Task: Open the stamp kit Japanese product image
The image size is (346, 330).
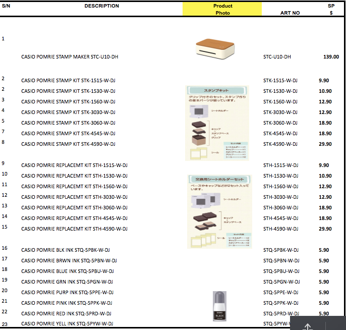Action: coord(217,123)
